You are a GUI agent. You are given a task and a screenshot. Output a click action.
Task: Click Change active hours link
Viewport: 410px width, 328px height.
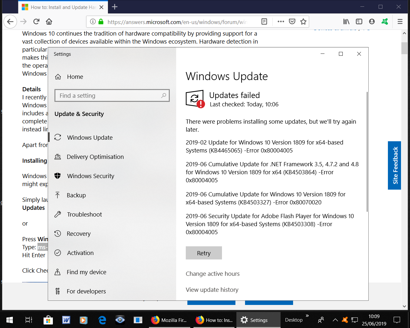click(213, 274)
